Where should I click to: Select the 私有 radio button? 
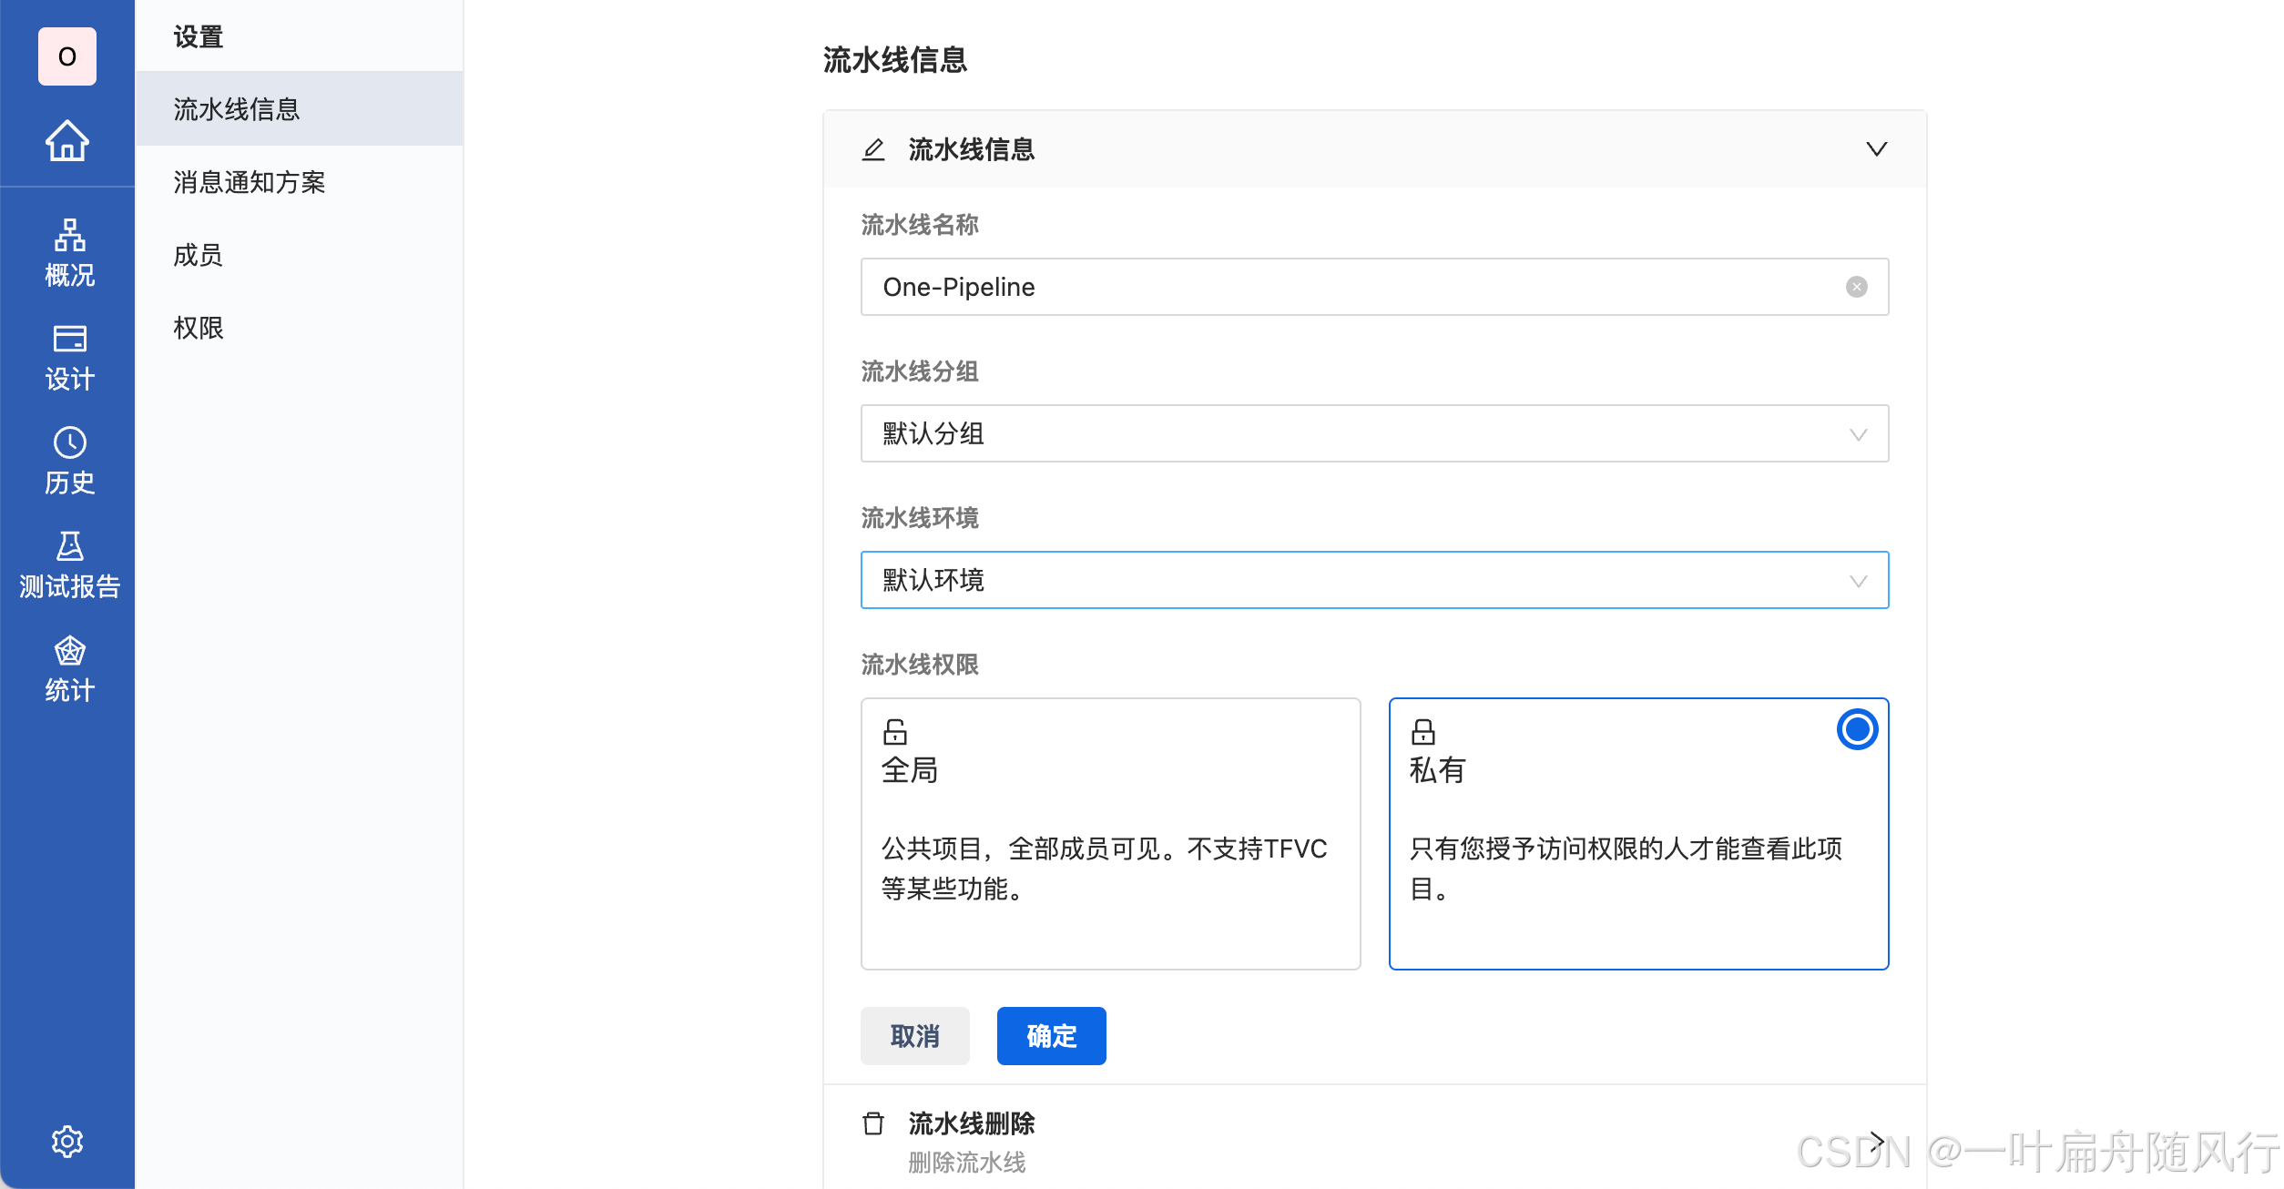[1857, 729]
